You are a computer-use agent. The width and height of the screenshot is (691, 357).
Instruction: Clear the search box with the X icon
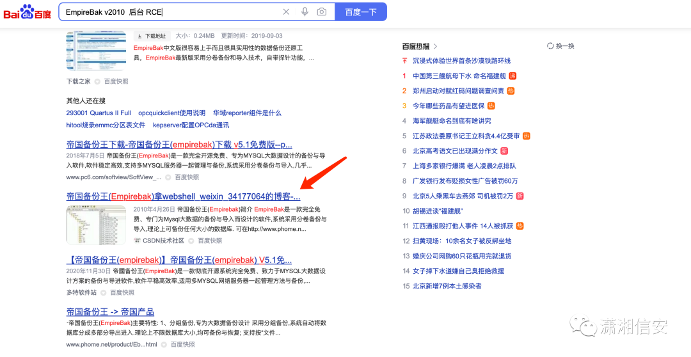[x=286, y=12]
